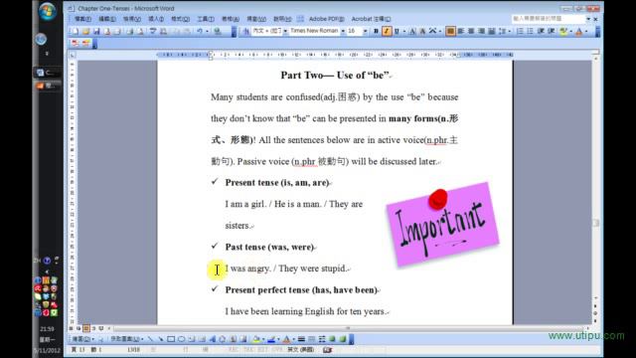
Task: Click the Arrow Style icon
Action: pos(322,339)
